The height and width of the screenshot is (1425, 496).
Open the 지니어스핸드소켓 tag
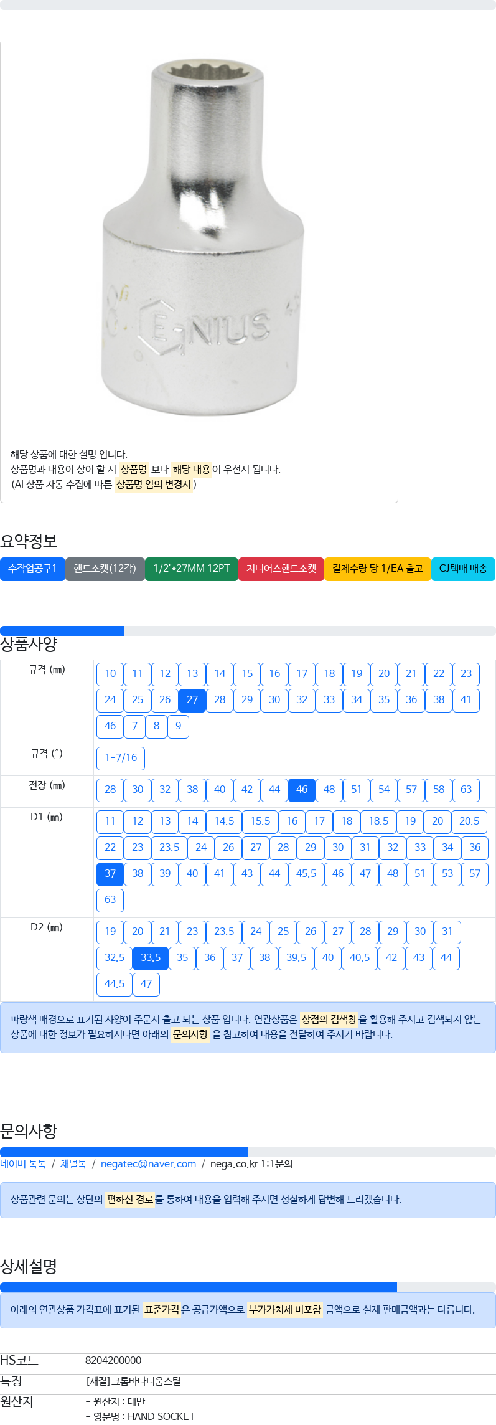coord(281,569)
